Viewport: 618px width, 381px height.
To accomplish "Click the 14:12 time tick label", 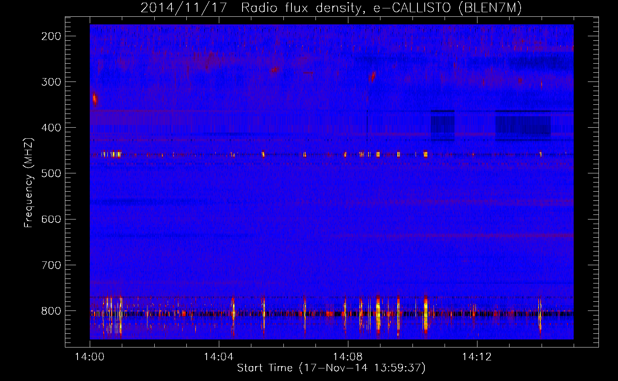I will coord(477,357).
